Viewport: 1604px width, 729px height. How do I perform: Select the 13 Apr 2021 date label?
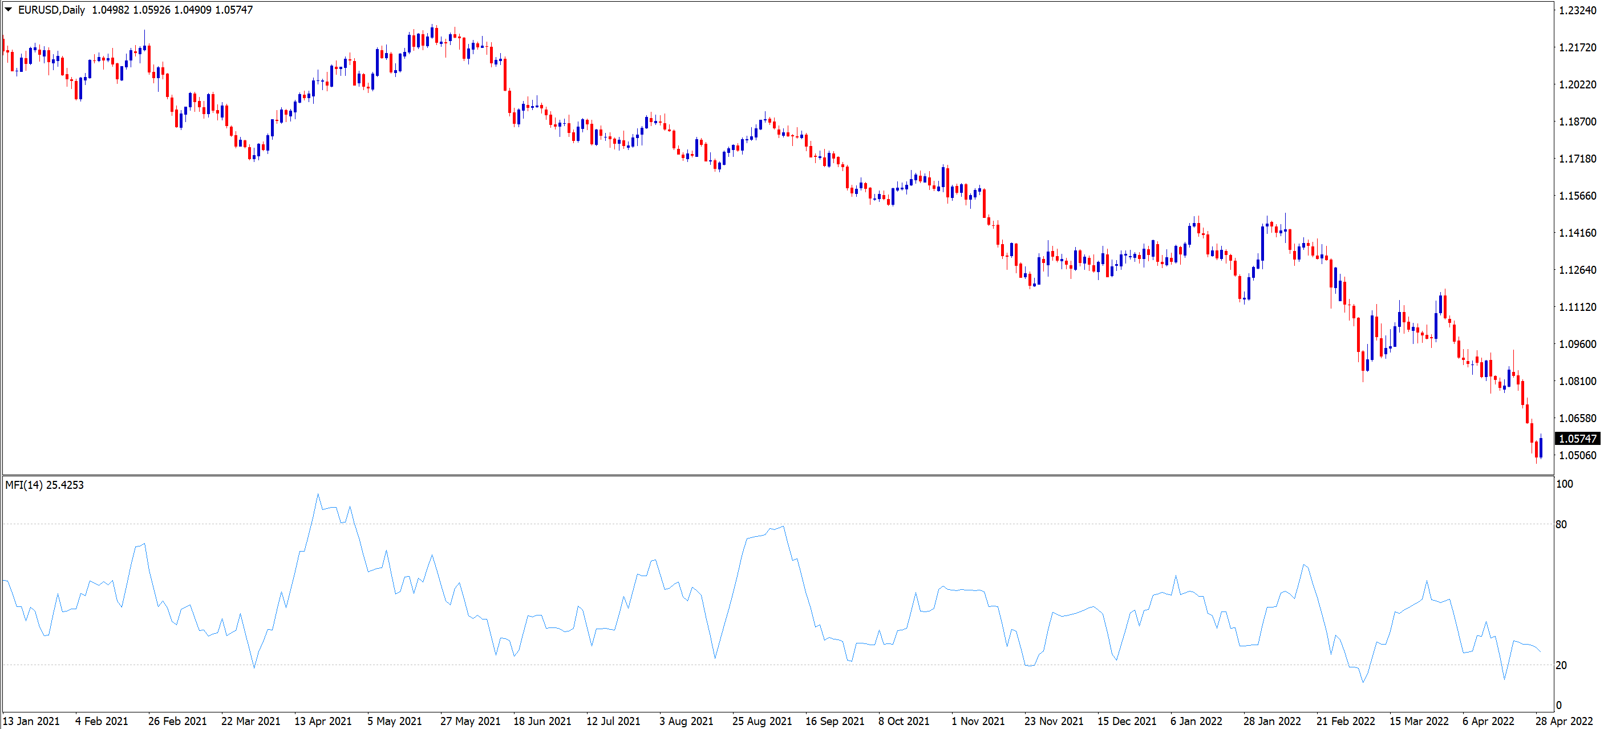click(x=322, y=721)
